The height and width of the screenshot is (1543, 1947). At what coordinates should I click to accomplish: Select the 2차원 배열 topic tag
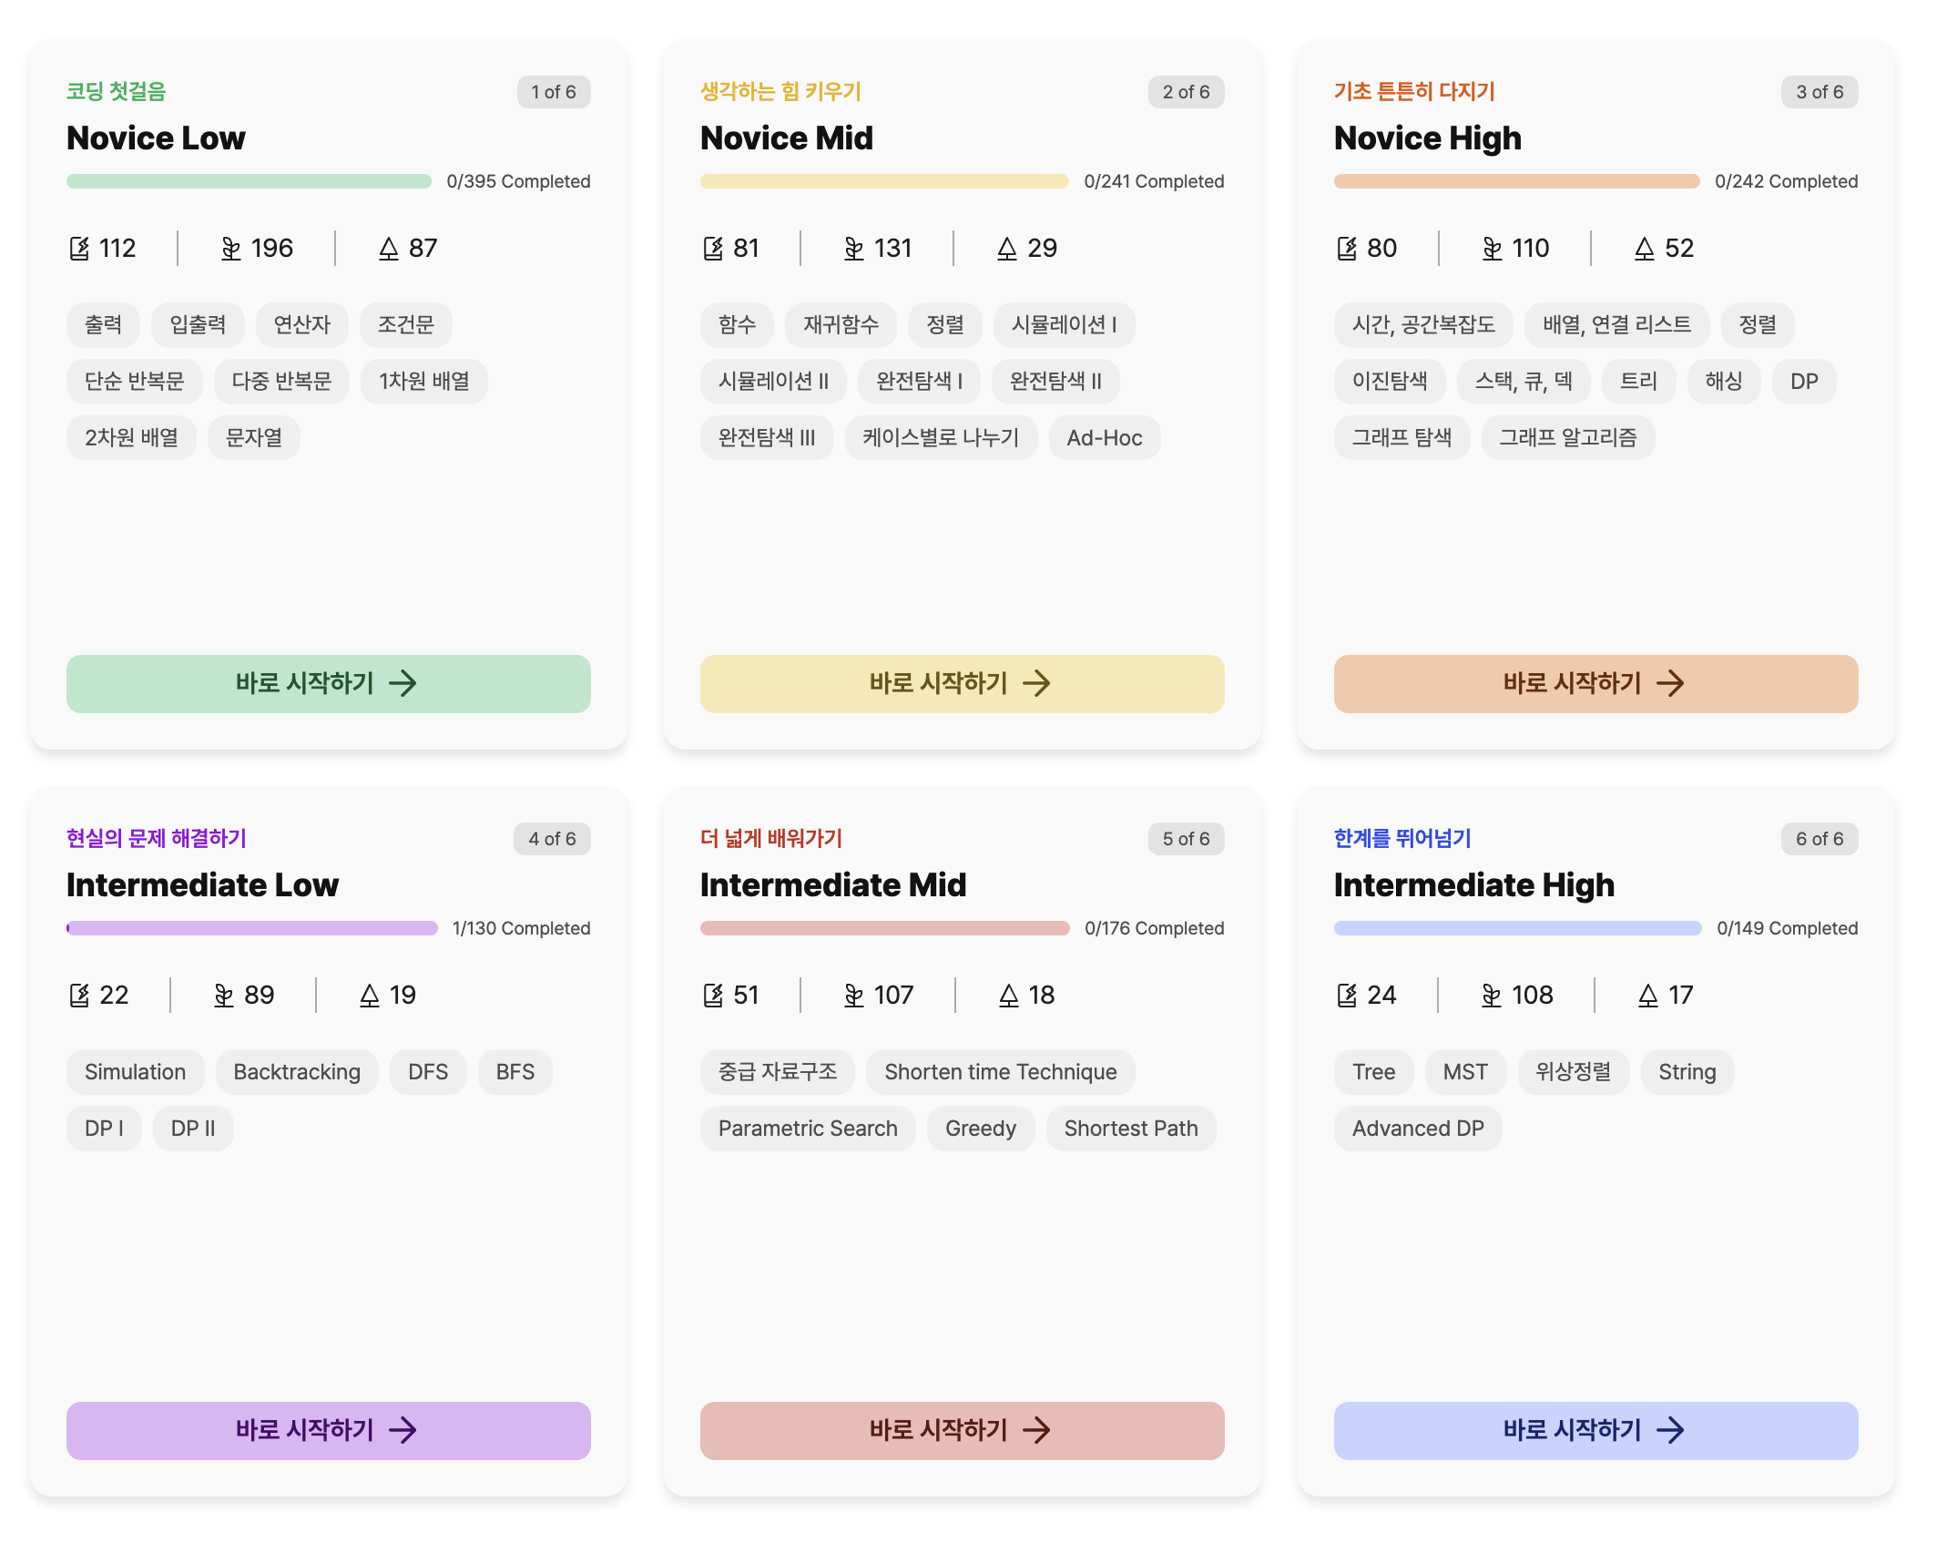coord(131,438)
